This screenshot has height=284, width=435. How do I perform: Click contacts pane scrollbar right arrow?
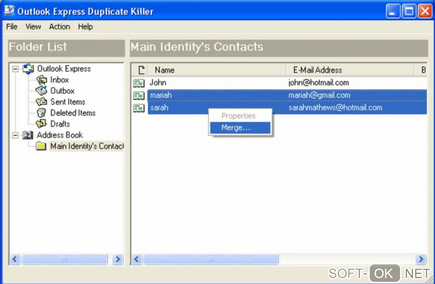click(421, 259)
